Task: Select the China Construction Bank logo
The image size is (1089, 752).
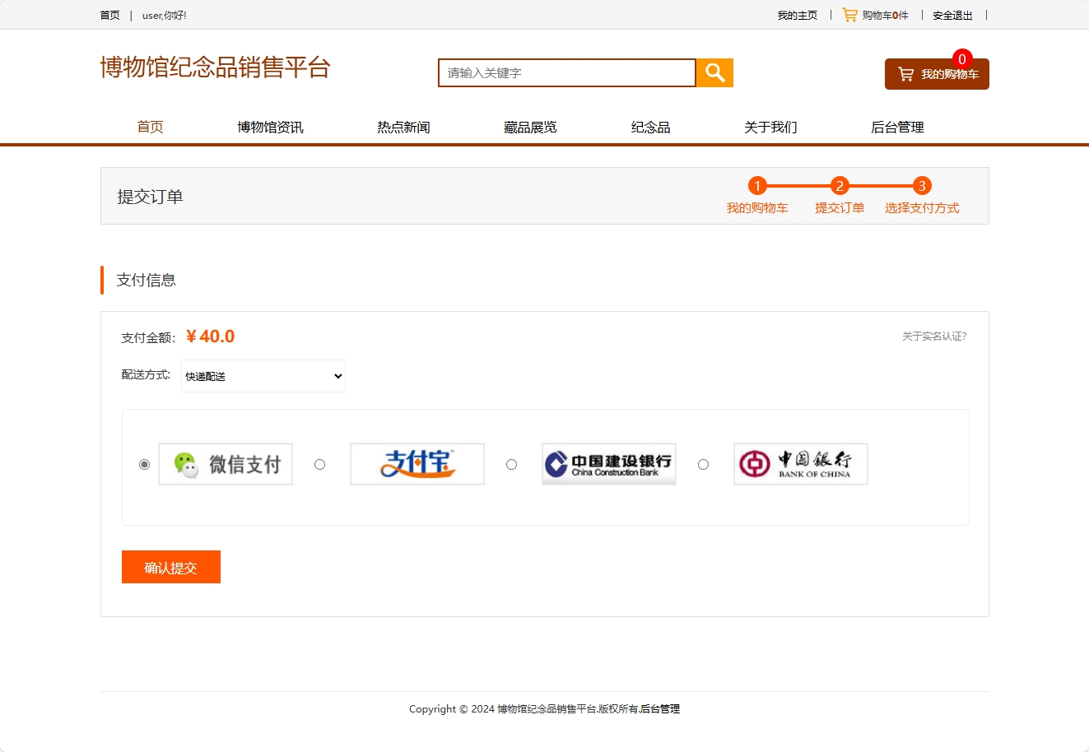Action: click(x=608, y=463)
